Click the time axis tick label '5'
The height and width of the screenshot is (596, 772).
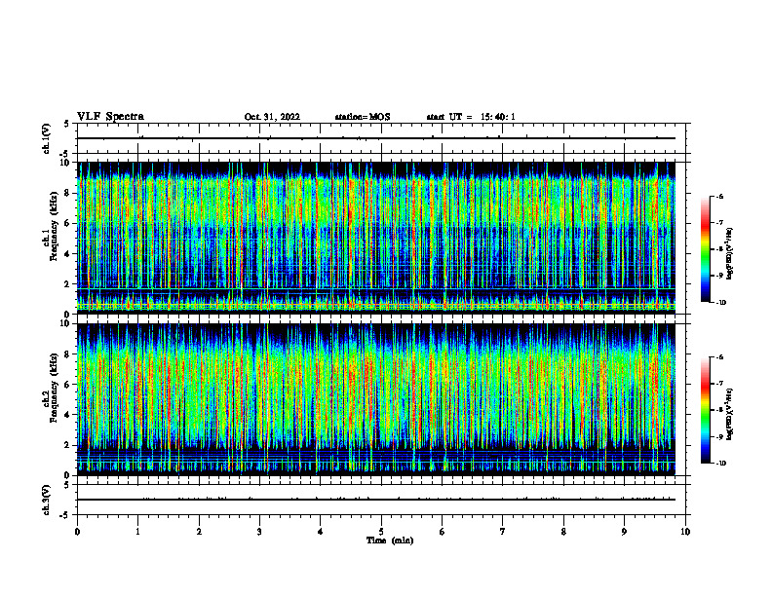[x=381, y=532]
